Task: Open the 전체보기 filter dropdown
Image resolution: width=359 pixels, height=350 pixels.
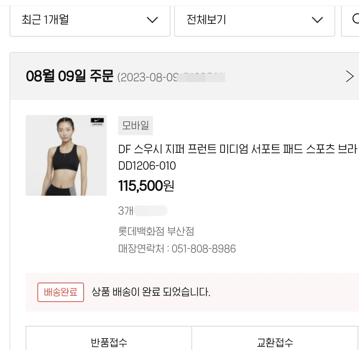Action: tap(254, 20)
